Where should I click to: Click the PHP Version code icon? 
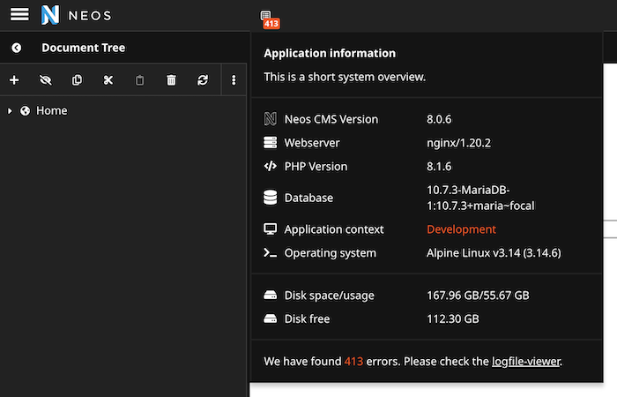coord(270,166)
